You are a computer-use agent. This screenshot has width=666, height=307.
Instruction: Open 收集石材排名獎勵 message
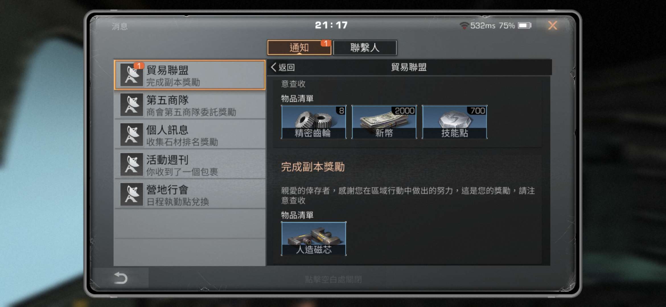(190, 135)
